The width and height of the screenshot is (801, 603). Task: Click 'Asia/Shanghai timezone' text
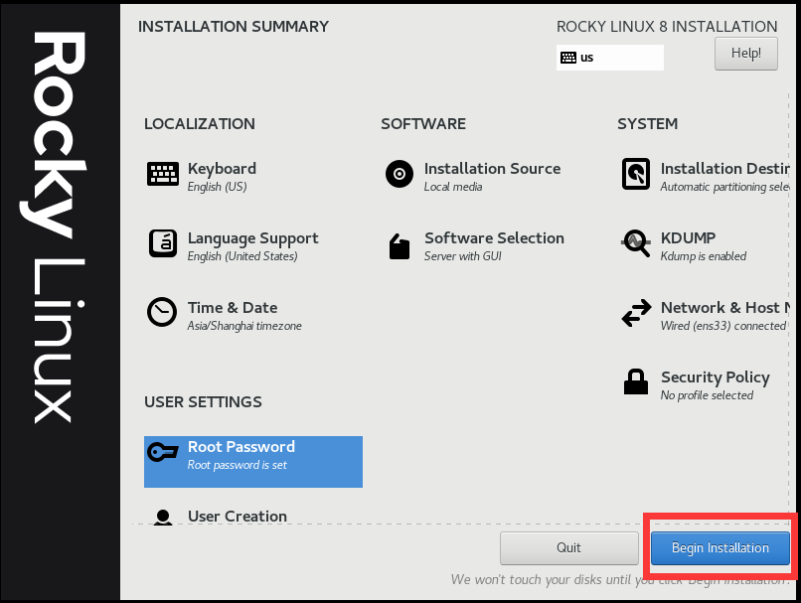[x=244, y=326]
